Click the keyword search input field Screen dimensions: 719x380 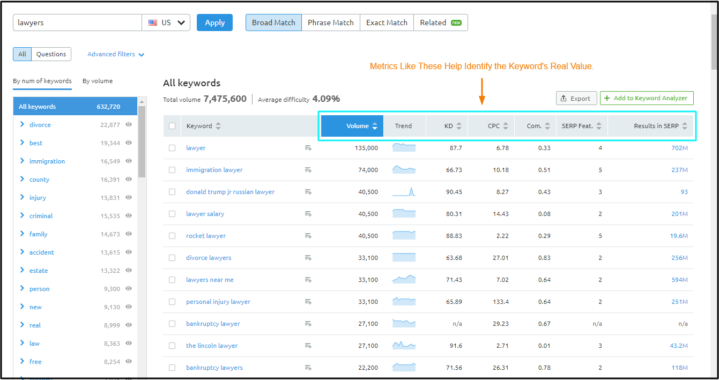point(77,23)
